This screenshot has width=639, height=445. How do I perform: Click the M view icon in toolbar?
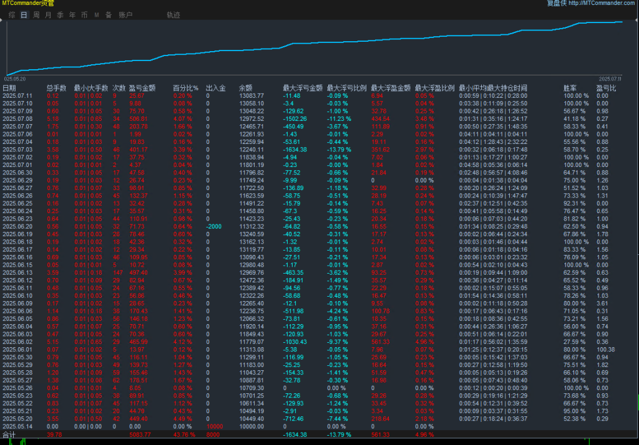tap(97, 14)
